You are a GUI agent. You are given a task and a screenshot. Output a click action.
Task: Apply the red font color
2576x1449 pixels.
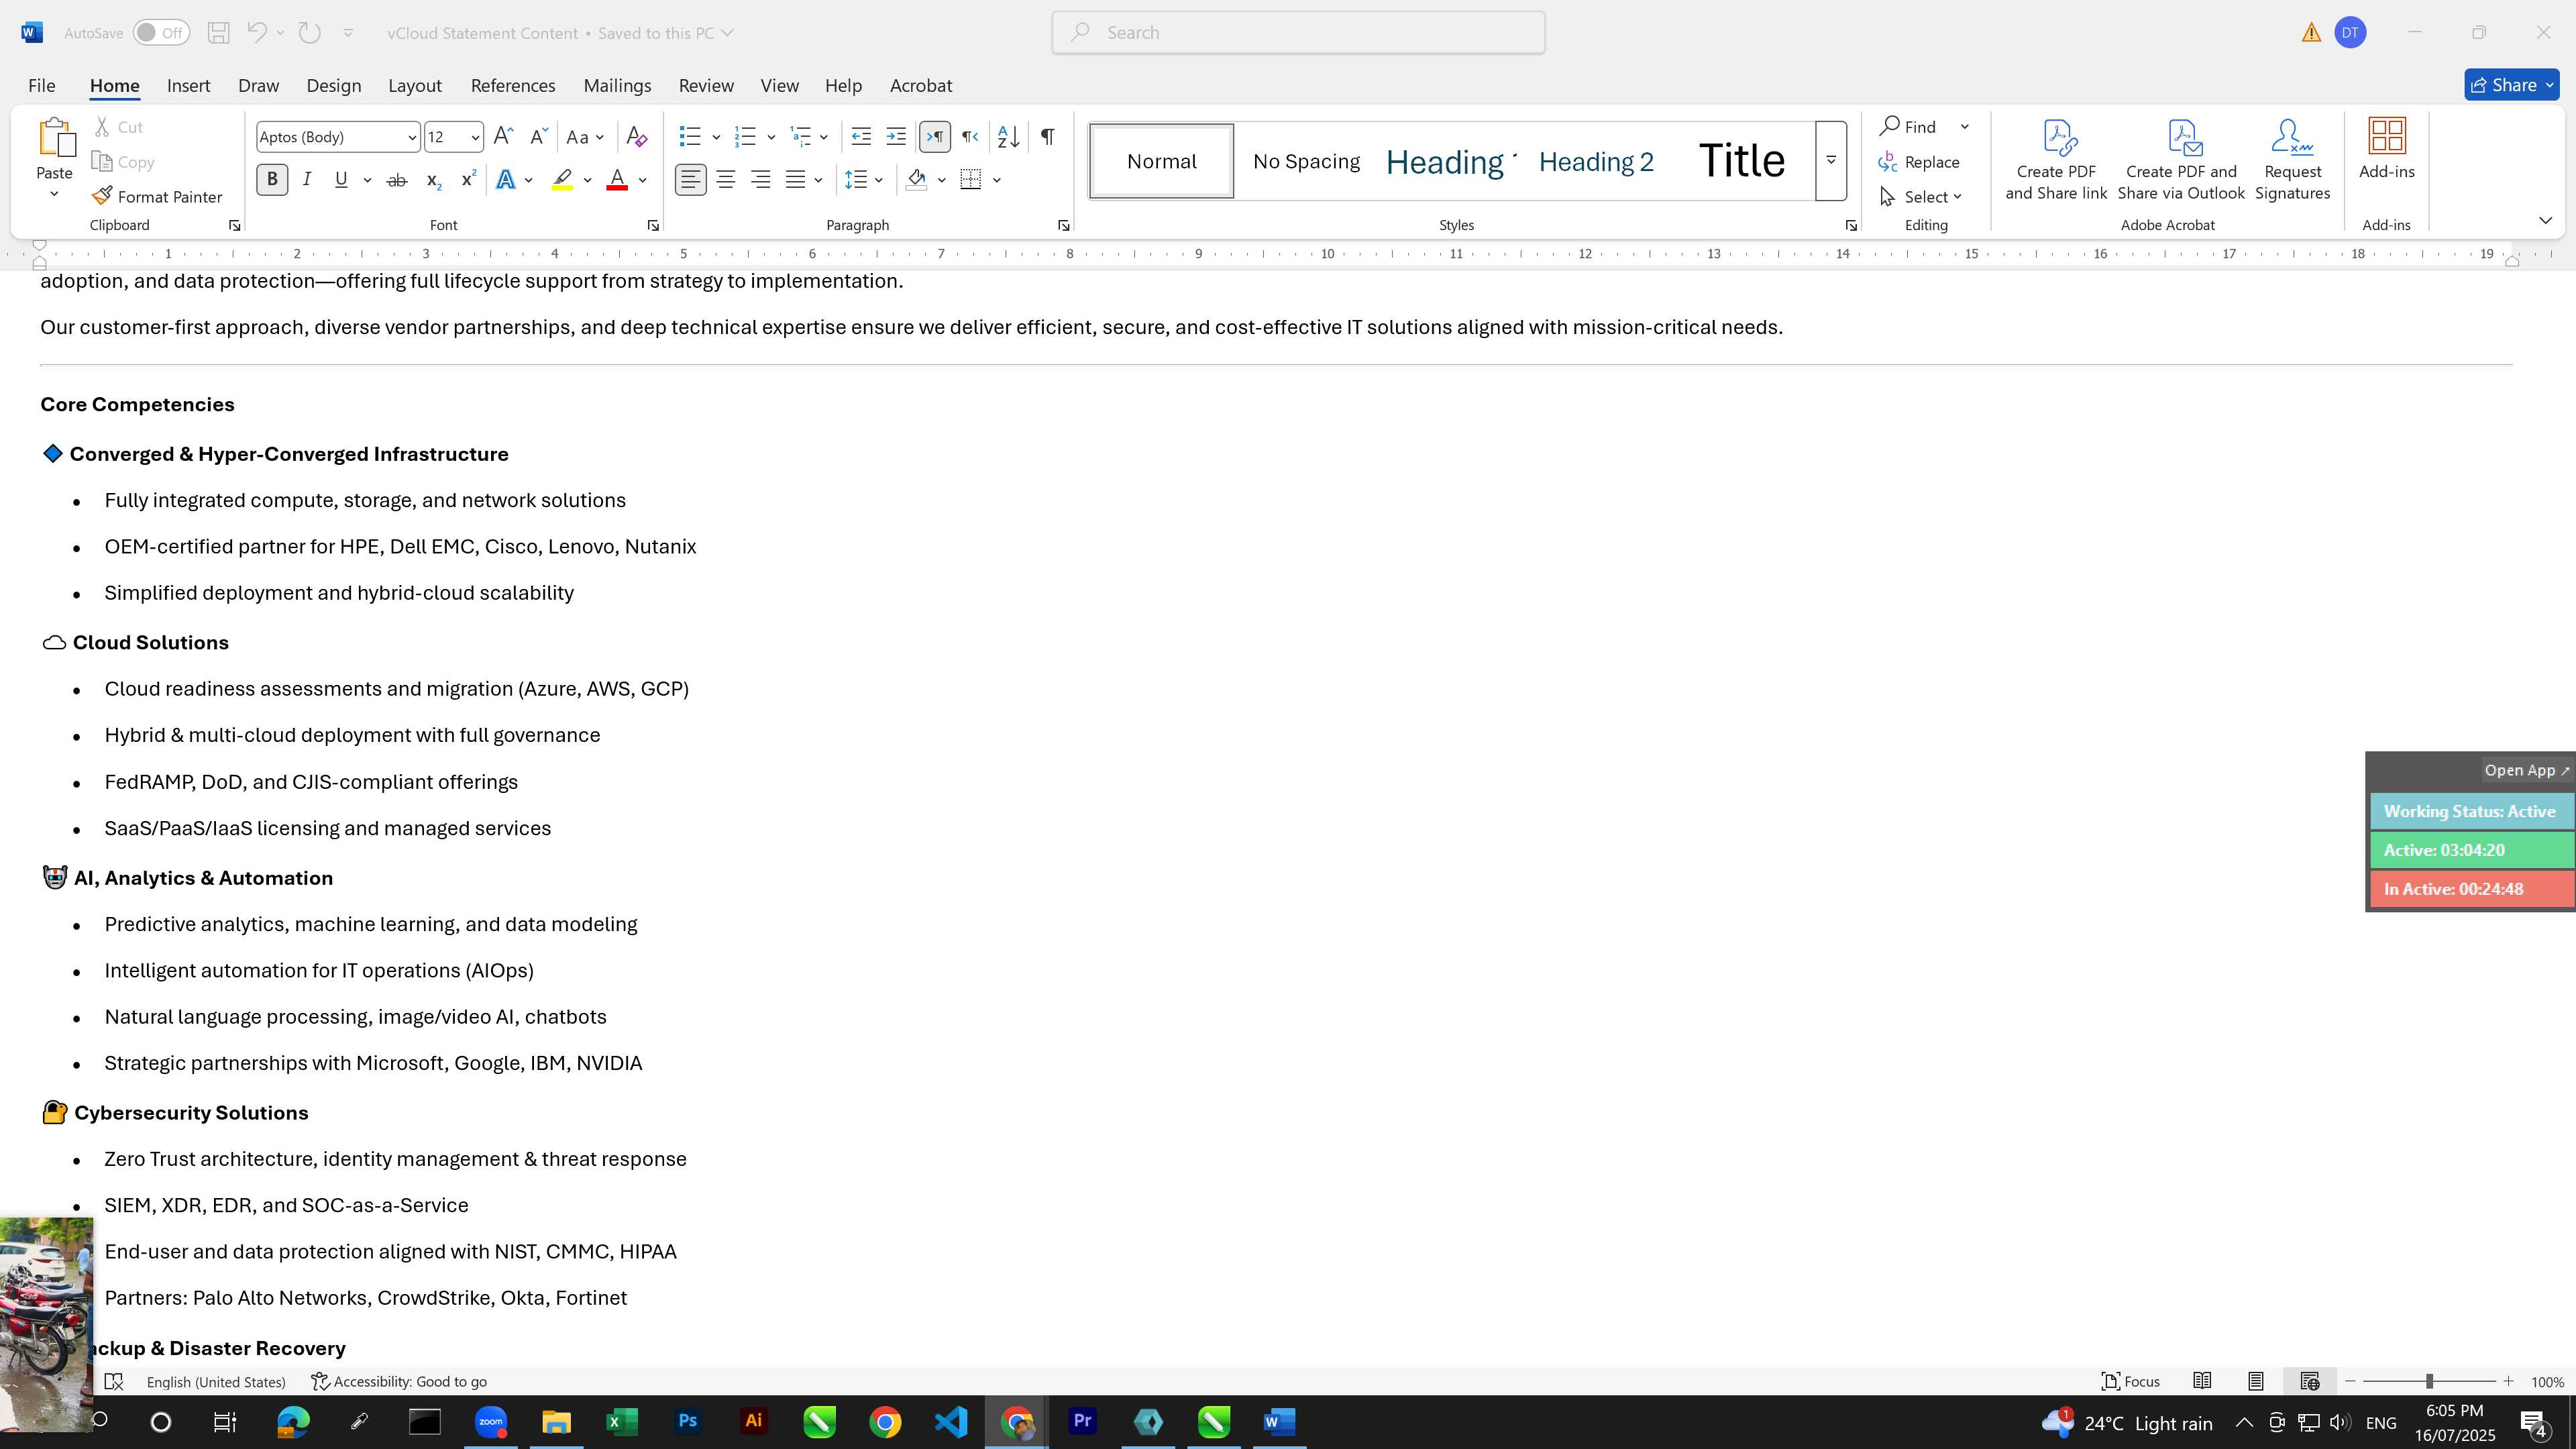[617, 180]
